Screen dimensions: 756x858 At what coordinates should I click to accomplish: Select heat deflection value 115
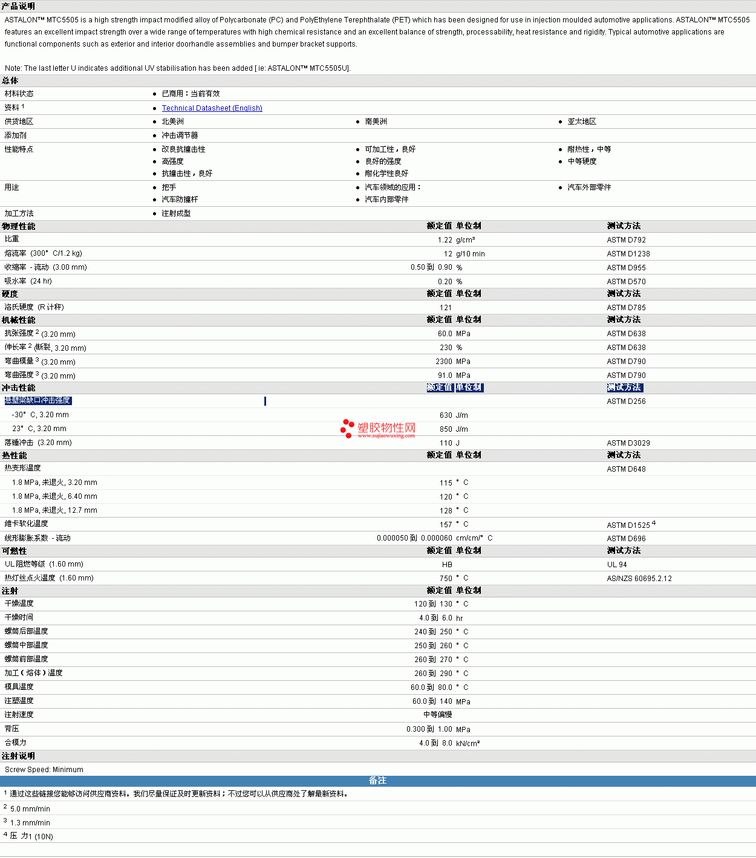click(446, 483)
